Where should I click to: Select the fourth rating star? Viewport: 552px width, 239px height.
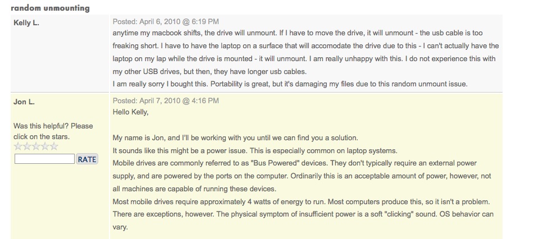click(45, 147)
